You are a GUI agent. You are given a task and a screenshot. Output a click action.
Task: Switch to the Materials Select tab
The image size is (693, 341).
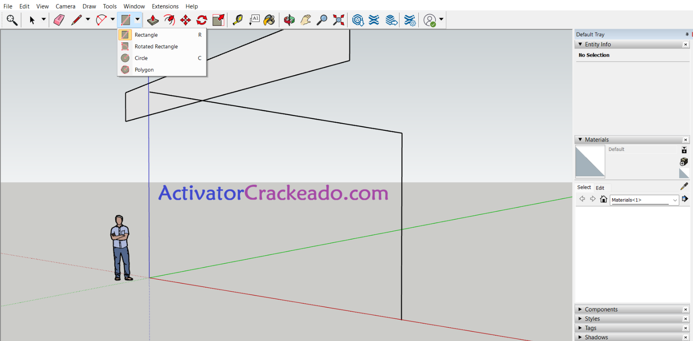point(584,187)
